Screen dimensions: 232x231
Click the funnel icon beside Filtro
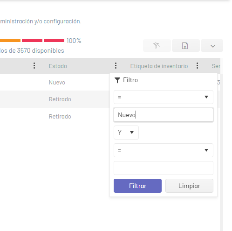tap(117, 80)
